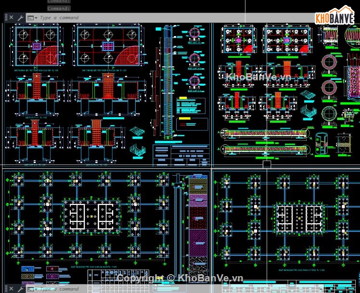Expand recent commands arrow on the legend-overlapping command line
The width and height of the screenshot is (360, 293).
coord(36,289)
